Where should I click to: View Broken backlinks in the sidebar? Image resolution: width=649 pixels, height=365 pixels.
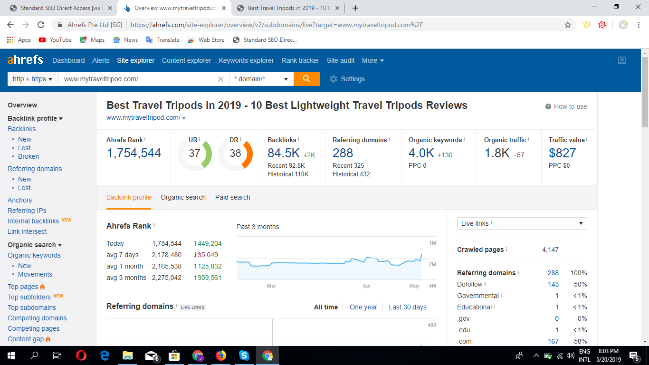click(29, 156)
